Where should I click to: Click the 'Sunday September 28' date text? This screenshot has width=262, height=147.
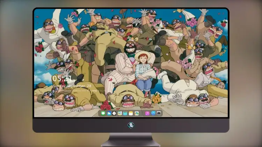(x=72, y=86)
